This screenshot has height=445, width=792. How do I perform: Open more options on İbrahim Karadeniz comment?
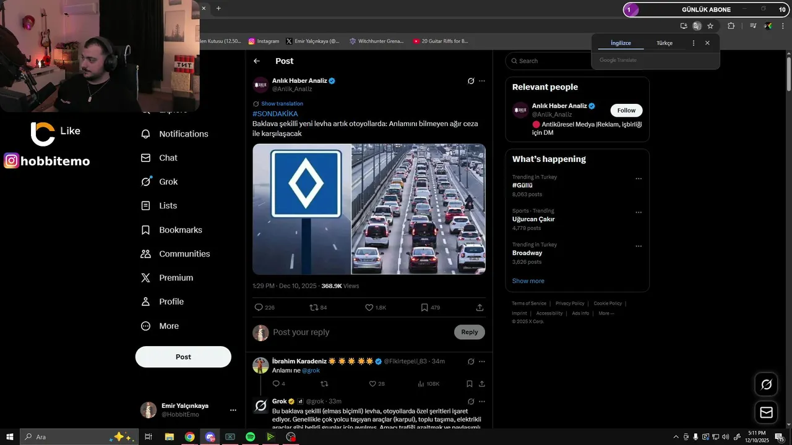482,362
